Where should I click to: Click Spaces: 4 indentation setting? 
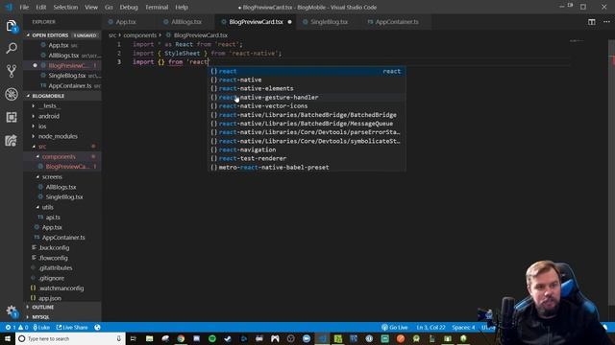463,328
